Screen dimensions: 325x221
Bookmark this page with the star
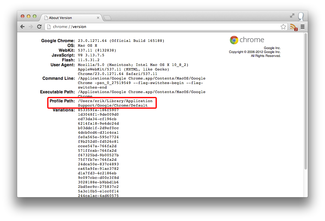coord(283,26)
